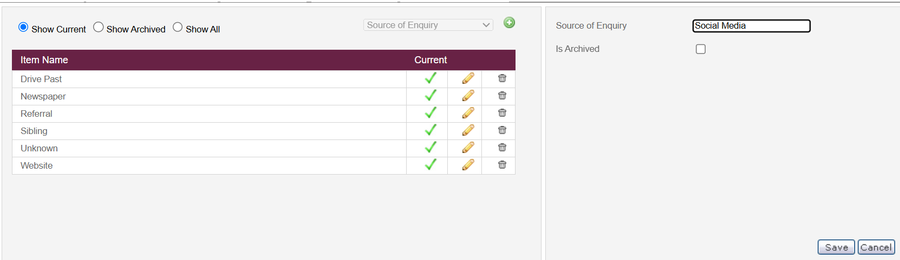Edit the Unknown item pencil
900x260 pixels.
pyautogui.click(x=468, y=148)
